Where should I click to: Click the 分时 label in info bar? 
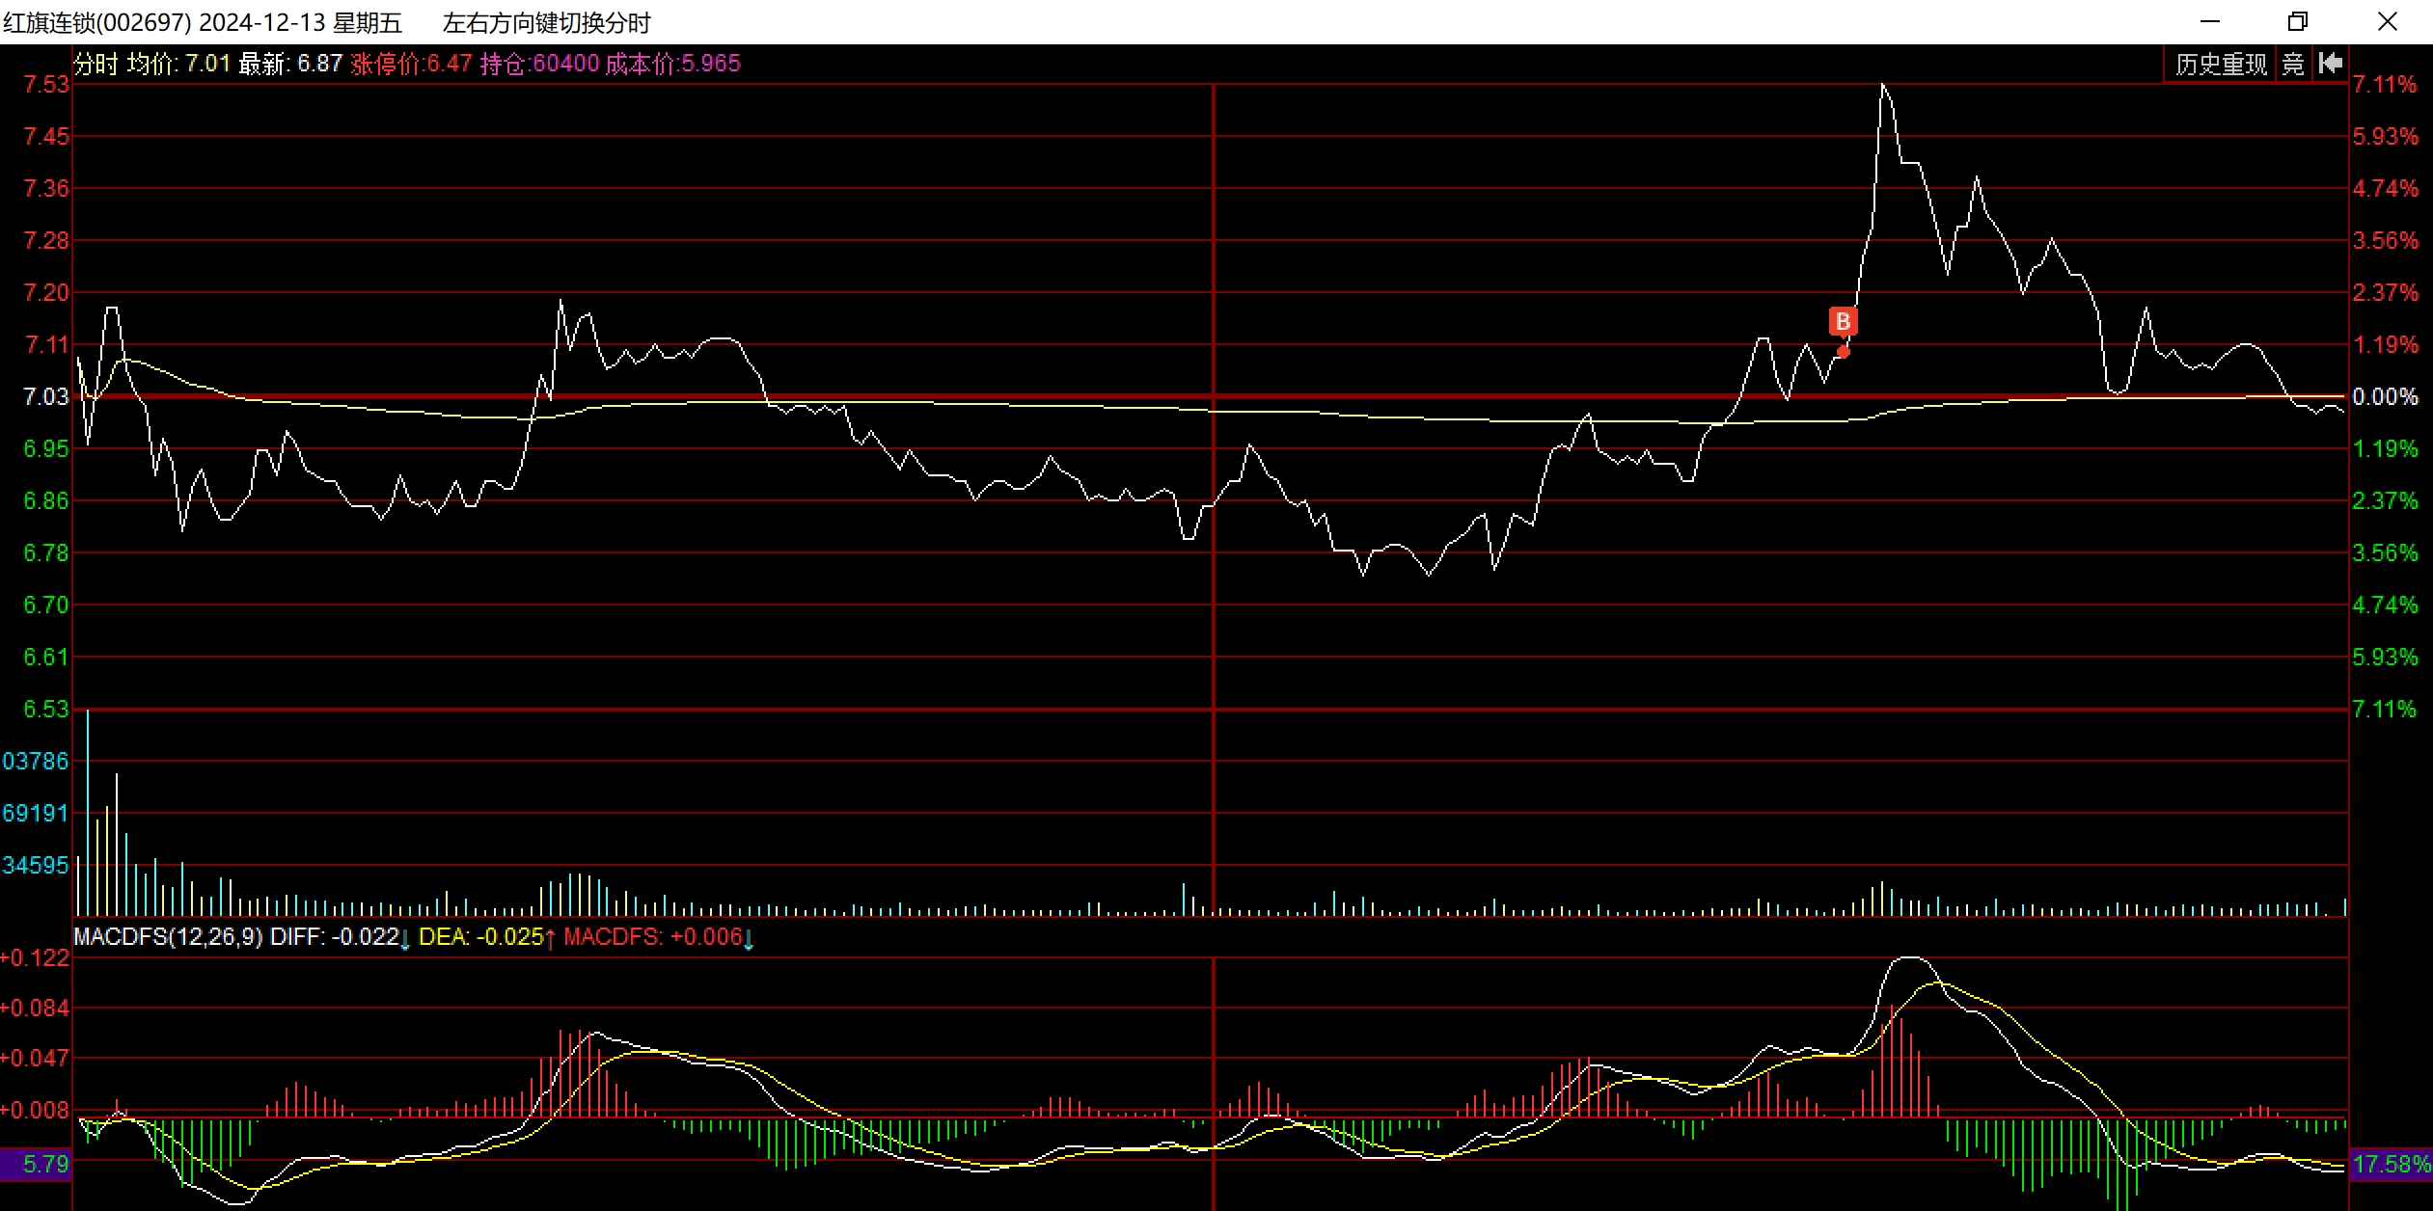[95, 64]
